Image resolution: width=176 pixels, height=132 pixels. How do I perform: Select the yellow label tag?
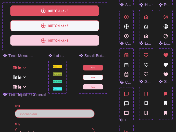coord(57,67)
